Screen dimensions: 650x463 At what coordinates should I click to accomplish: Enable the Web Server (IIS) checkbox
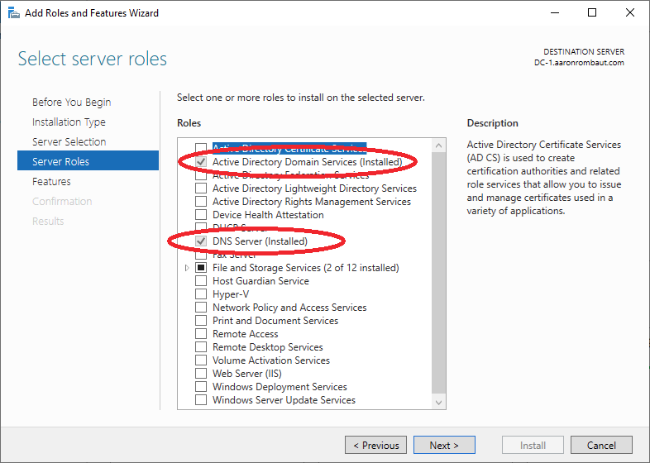pos(201,374)
